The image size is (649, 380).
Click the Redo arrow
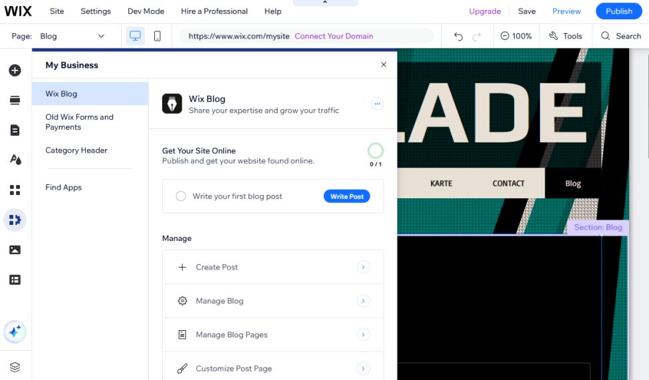[x=477, y=37]
